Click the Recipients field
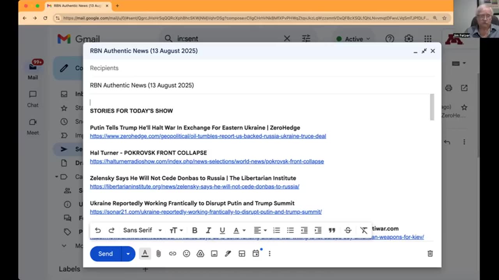 [262, 68]
